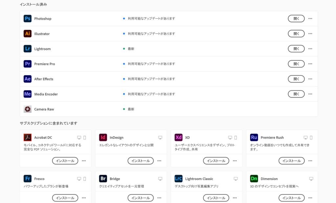This screenshot has height=203, width=336.
Task: Click the Acrobat DC app icon
Action: 28,138
